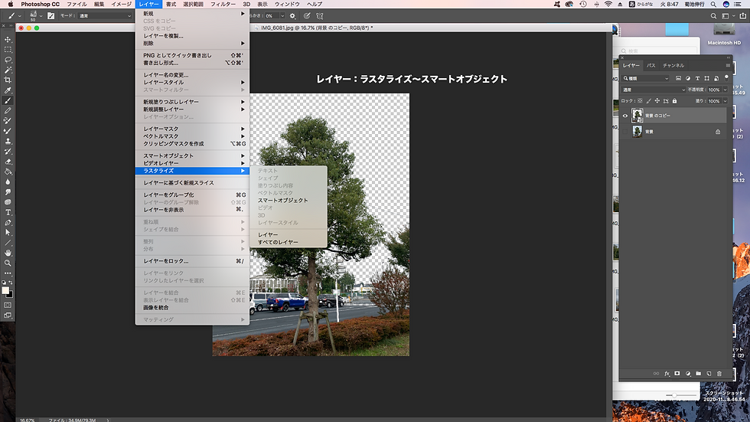Hide the 背景 のコピー layer via eye icon

[x=625, y=116]
